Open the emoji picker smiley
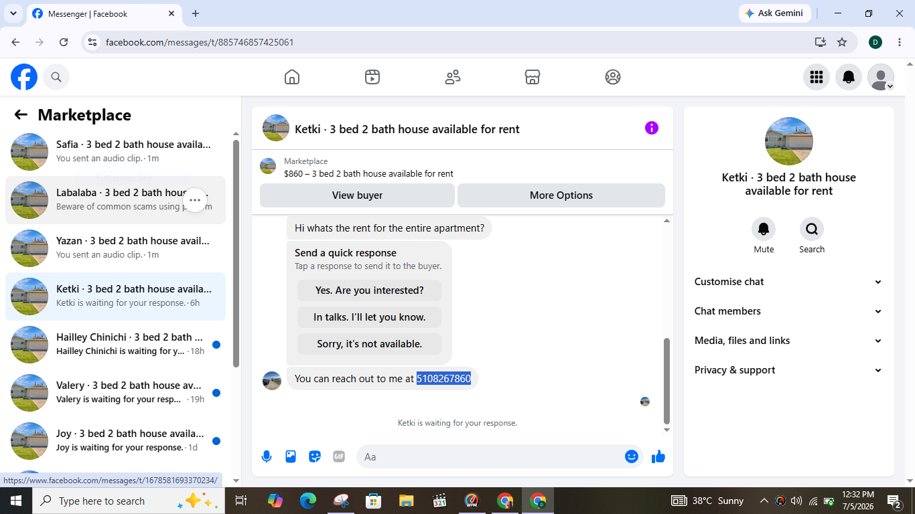The height and width of the screenshot is (514, 915). pos(631,456)
